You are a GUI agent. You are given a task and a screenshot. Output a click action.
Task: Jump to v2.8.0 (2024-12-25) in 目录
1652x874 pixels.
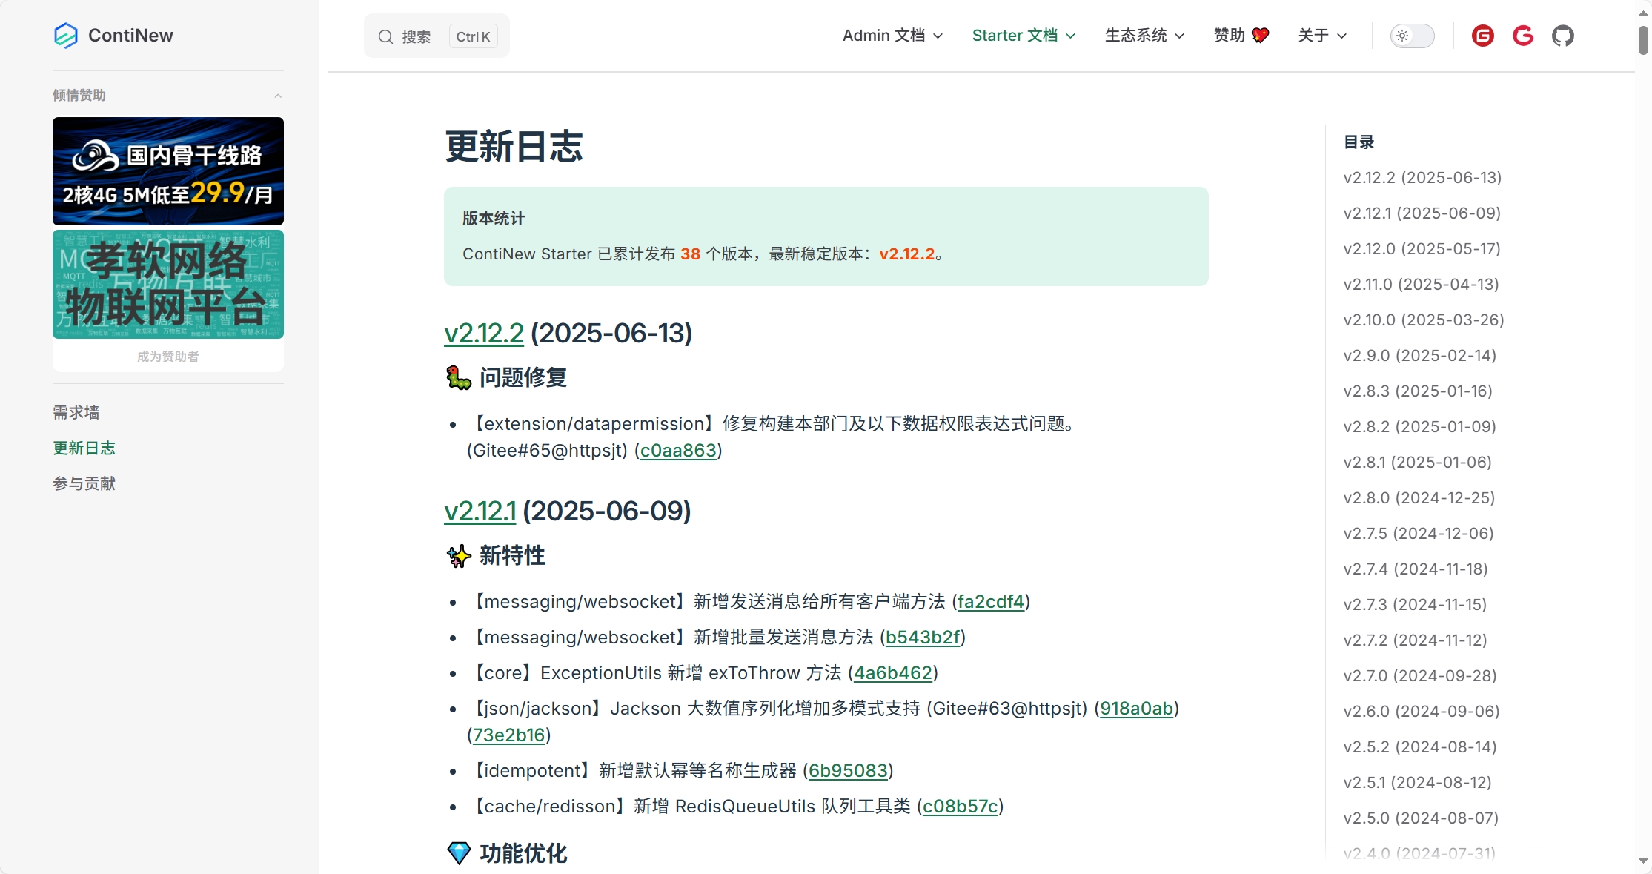coord(1419,498)
